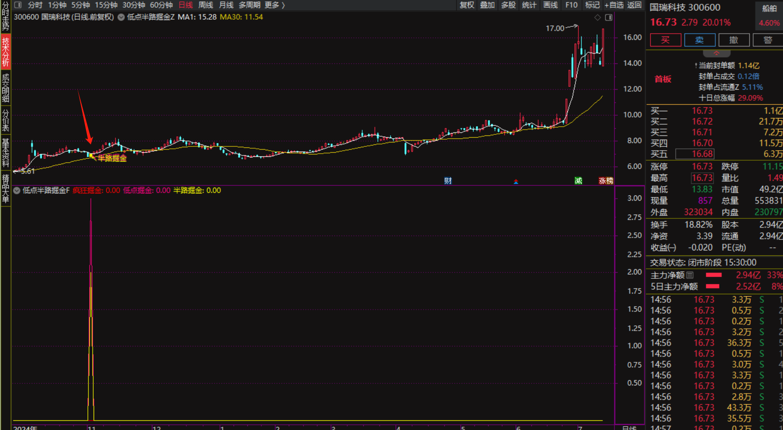This screenshot has width=783, height=430.
Task: Open the 画线 drawing tools
Action: click(x=550, y=5)
